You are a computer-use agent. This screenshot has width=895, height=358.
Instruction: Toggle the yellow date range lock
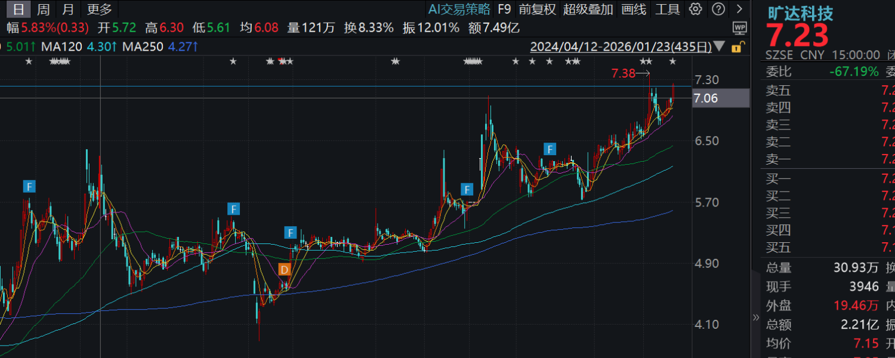737,47
